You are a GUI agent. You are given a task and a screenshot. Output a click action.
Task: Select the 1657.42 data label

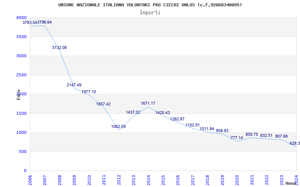(x=103, y=104)
